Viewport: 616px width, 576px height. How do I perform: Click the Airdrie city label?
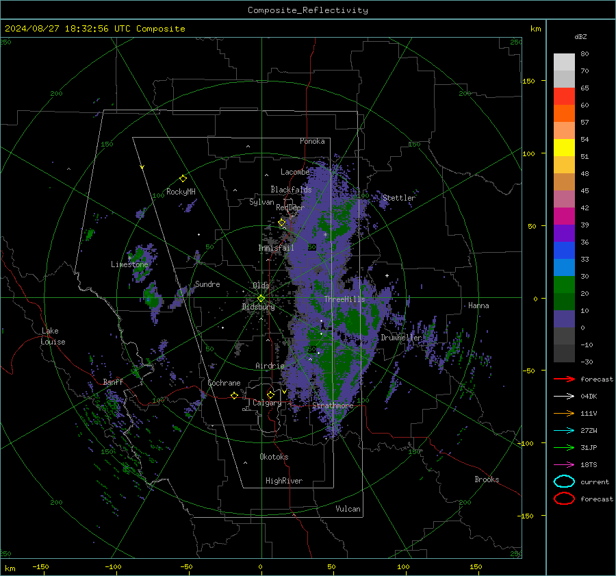pos(270,366)
